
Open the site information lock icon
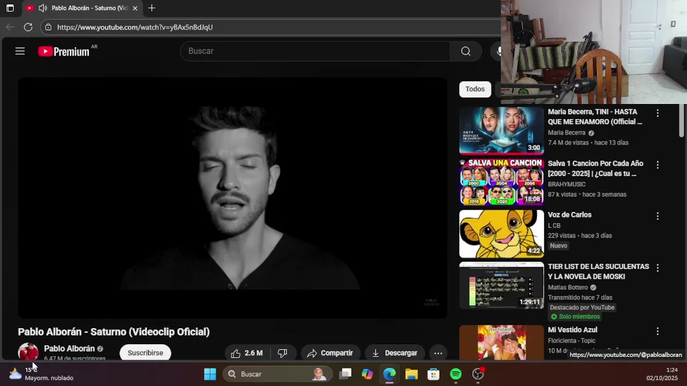pyautogui.click(x=48, y=27)
